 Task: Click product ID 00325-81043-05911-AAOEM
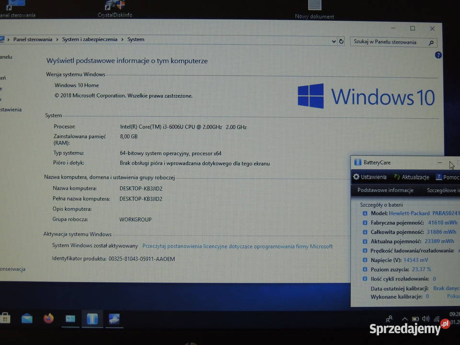(x=142, y=259)
